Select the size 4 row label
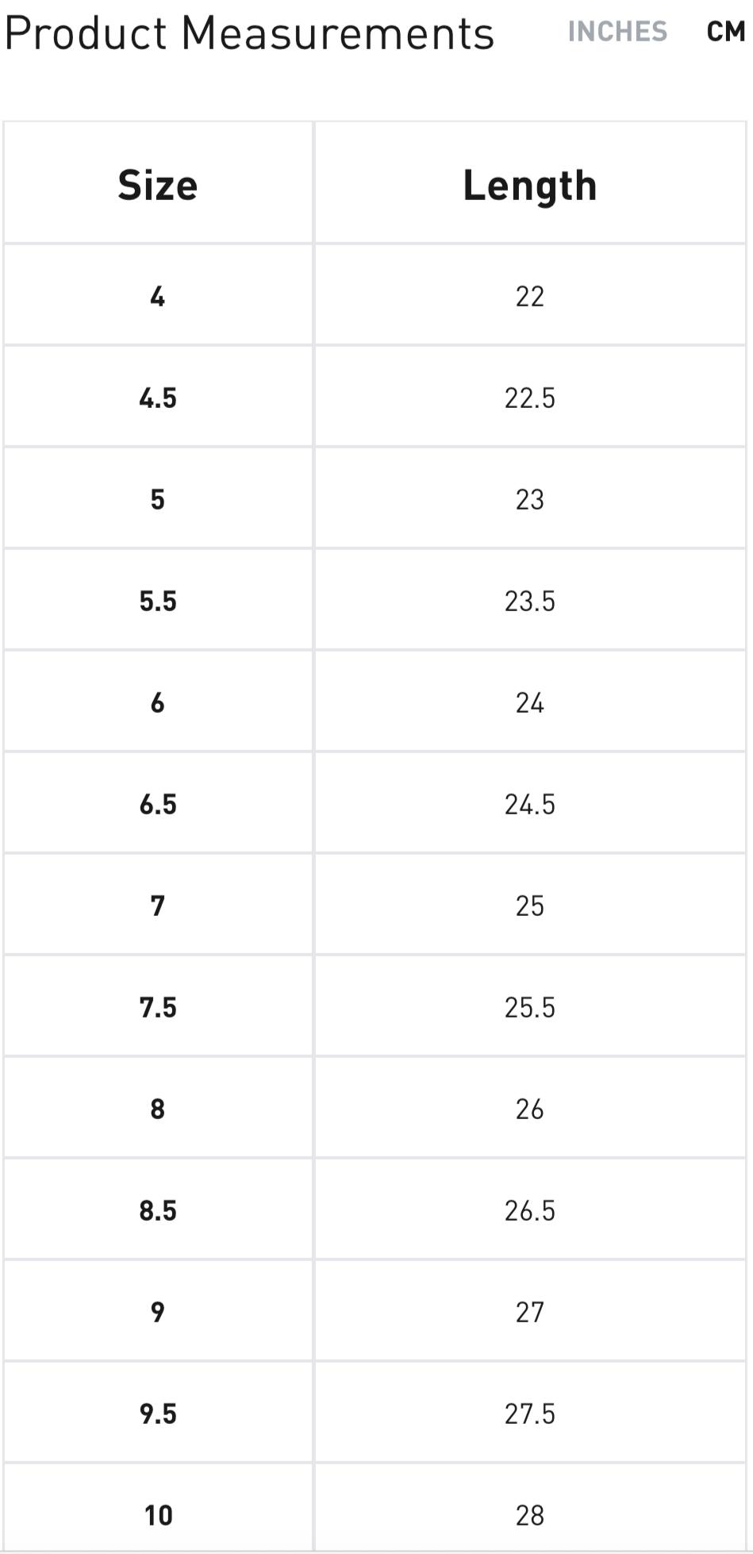The image size is (753, 1554). click(158, 296)
